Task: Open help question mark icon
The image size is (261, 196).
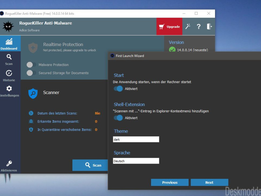Action: (x=199, y=26)
